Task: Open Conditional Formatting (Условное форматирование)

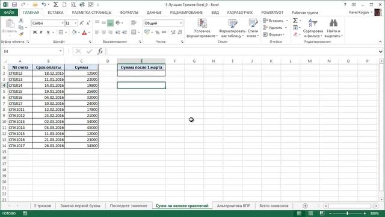Action: click(202, 28)
